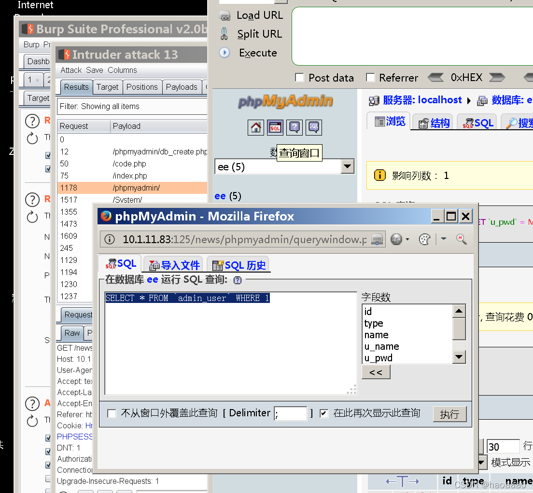533x493 pixels.
Task: Click the right arrow beside 0xHEX
Action: pyautogui.click(x=497, y=77)
